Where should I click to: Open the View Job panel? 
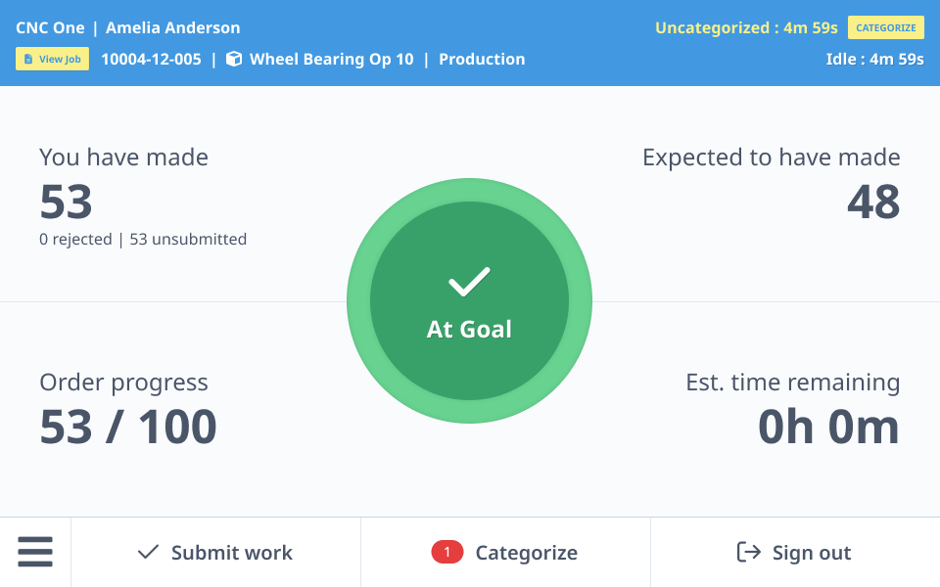pos(52,59)
